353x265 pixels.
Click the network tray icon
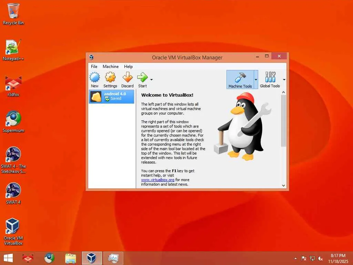[x=312, y=258]
